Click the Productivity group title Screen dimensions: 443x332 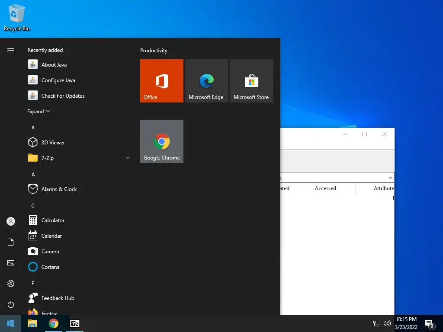tap(154, 51)
